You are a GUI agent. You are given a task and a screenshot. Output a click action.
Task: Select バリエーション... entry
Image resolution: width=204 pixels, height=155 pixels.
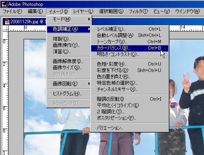coord(129,128)
